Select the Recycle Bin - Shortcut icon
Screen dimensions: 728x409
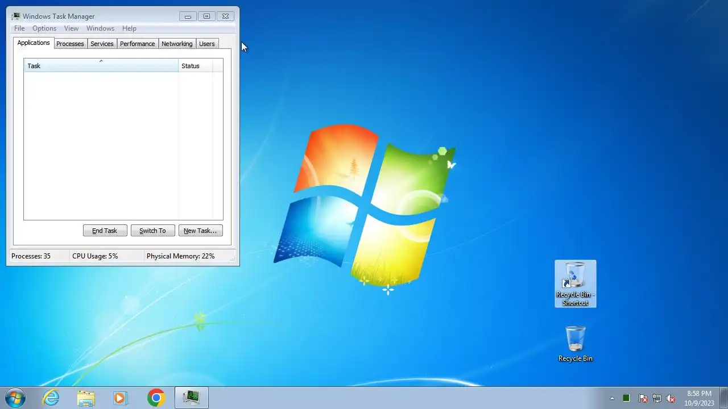576,283
